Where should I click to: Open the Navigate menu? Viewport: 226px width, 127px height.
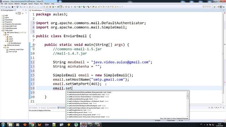pyautogui.click(x=24, y=4)
